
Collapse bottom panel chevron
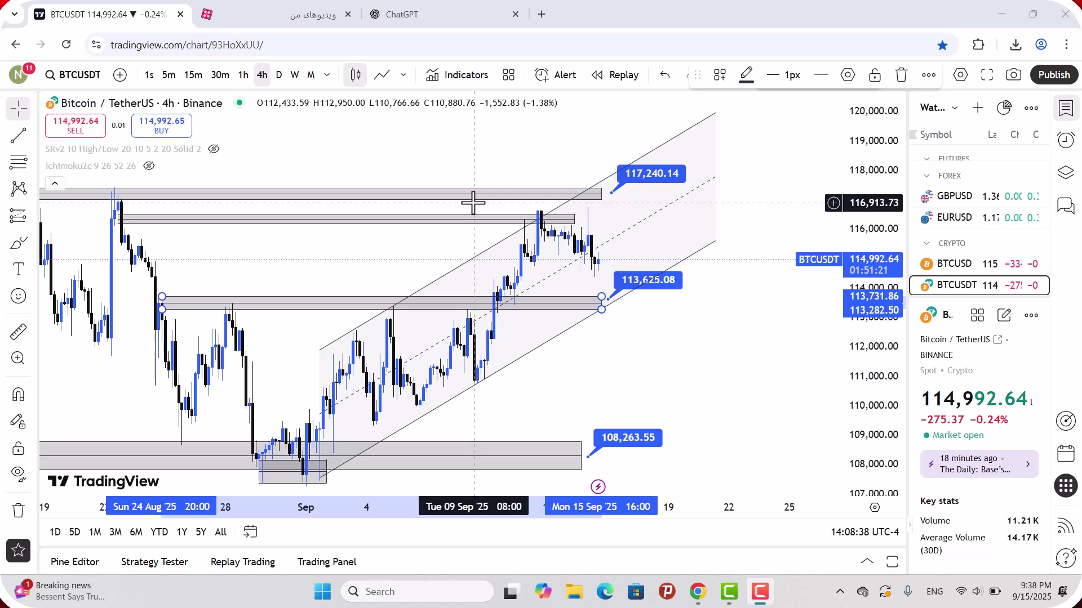coord(867,562)
